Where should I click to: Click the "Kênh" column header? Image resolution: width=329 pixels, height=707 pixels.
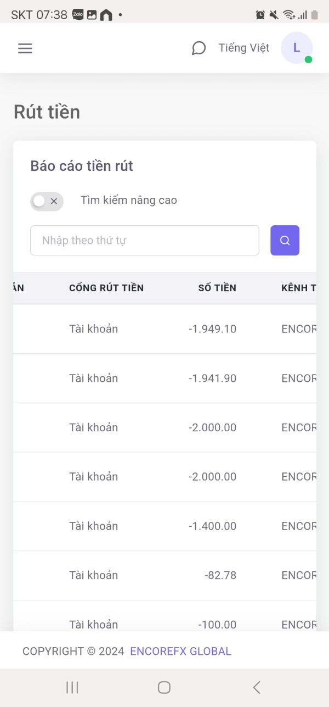tap(298, 288)
